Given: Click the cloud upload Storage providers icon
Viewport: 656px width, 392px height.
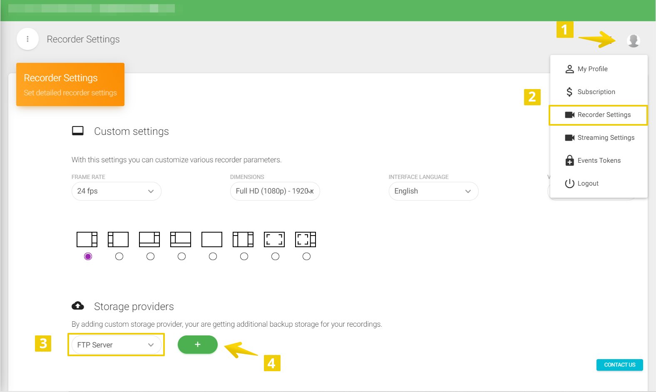Looking at the screenshot, I should [78, 306].
